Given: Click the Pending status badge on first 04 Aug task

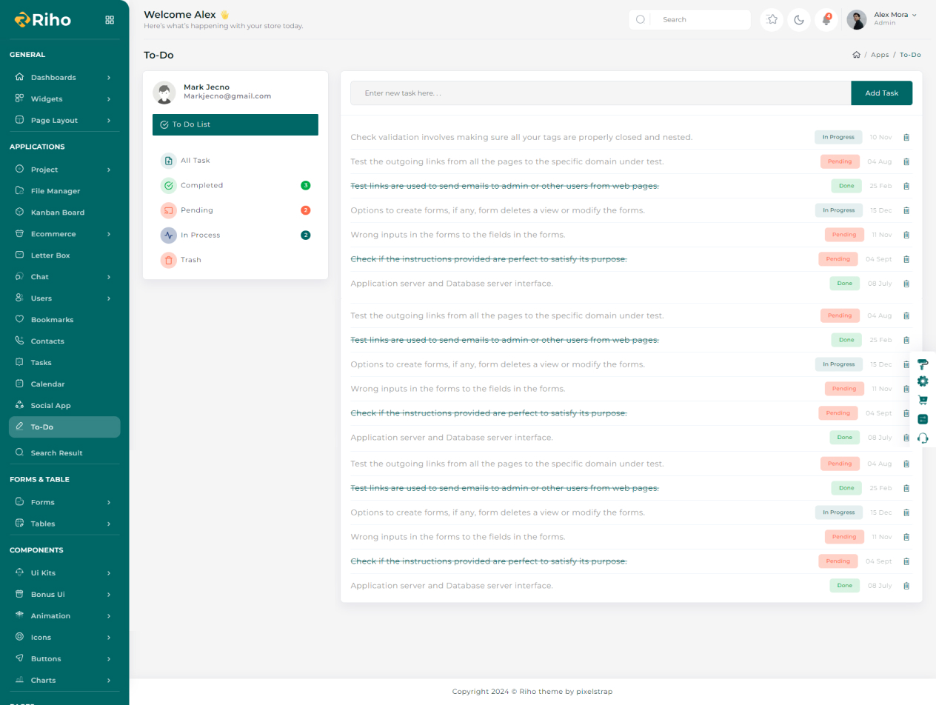Looking at the screenshot, I should pyautogui.click(x=840, y=161).
